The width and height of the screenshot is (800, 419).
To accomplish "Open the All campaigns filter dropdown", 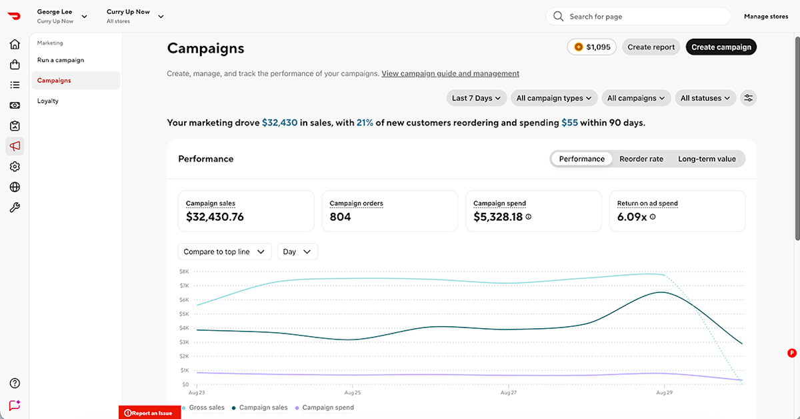I will (x=636, y=98).
